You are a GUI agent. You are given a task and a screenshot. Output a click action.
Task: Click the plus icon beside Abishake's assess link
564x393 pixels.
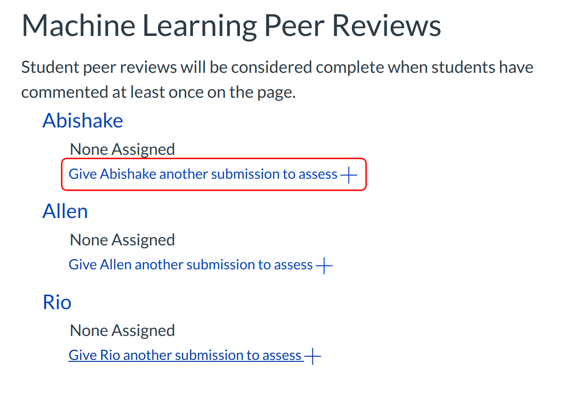(x=349, y=175)
